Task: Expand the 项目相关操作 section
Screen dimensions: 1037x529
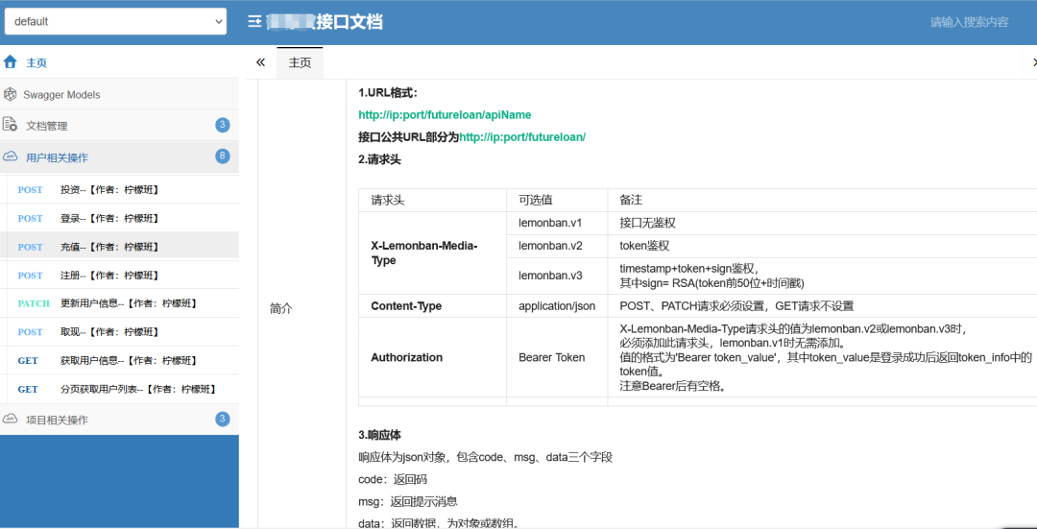Action: (119, 420)
